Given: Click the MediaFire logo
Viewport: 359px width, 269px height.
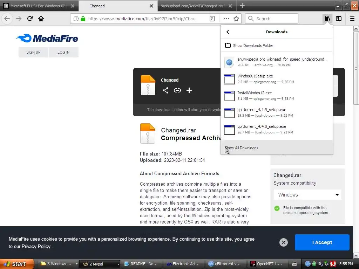Looking at the screenshot, I should click(47, 39).
